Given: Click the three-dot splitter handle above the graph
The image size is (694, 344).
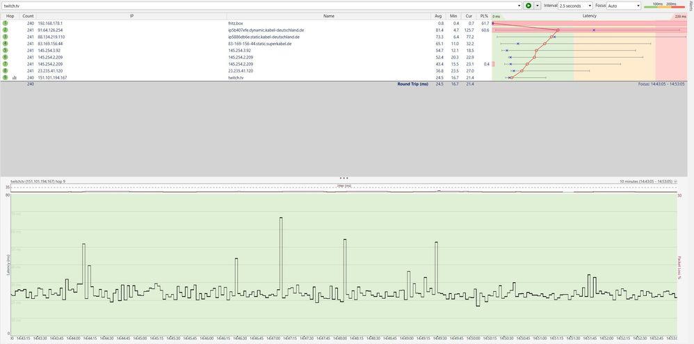Looking at the screenshot, I should pyautogui.click(x=344, y=178).
